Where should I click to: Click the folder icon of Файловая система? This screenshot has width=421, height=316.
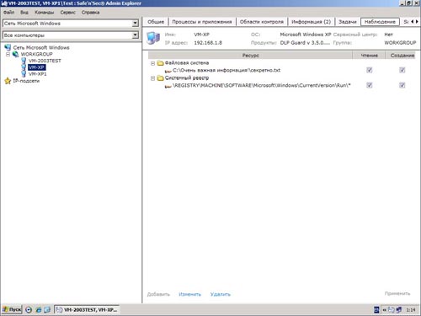click(161, 63)
